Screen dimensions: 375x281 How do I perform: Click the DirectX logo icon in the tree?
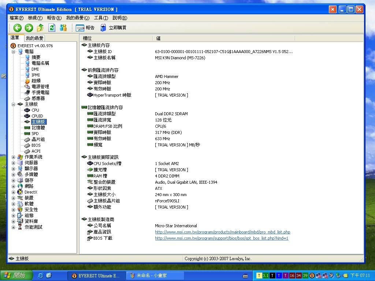click(20, 192)
